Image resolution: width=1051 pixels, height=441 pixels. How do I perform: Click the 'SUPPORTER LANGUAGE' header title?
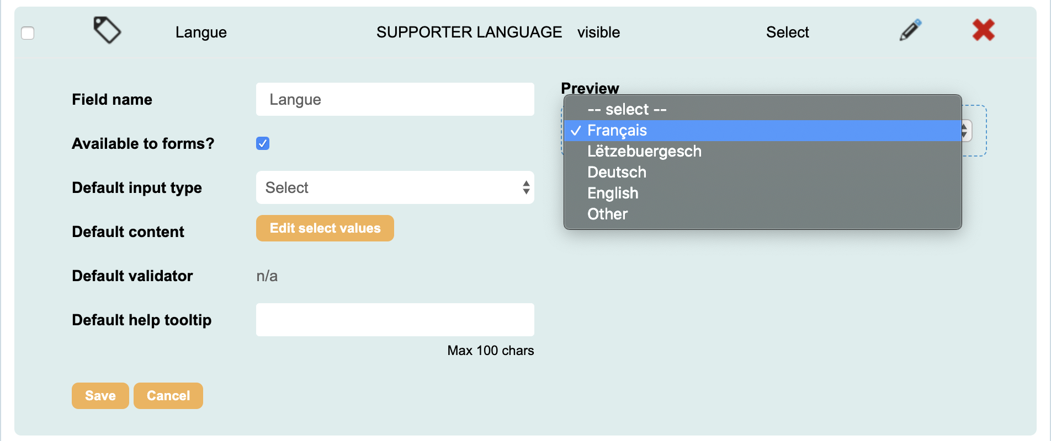[469, 32]
